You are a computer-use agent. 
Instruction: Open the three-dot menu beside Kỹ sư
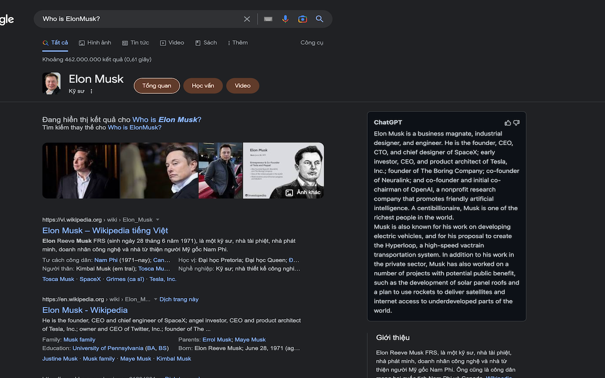92,91
